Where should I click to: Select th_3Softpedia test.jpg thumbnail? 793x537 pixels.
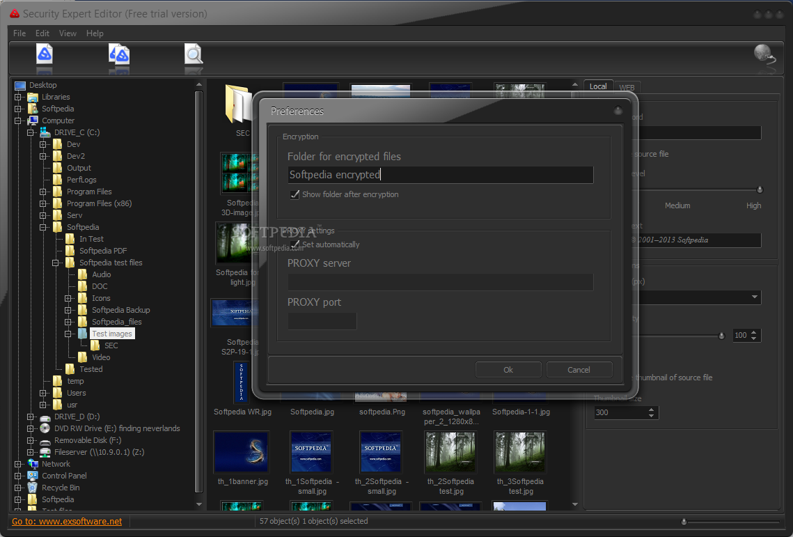click(x=520, y=451)
